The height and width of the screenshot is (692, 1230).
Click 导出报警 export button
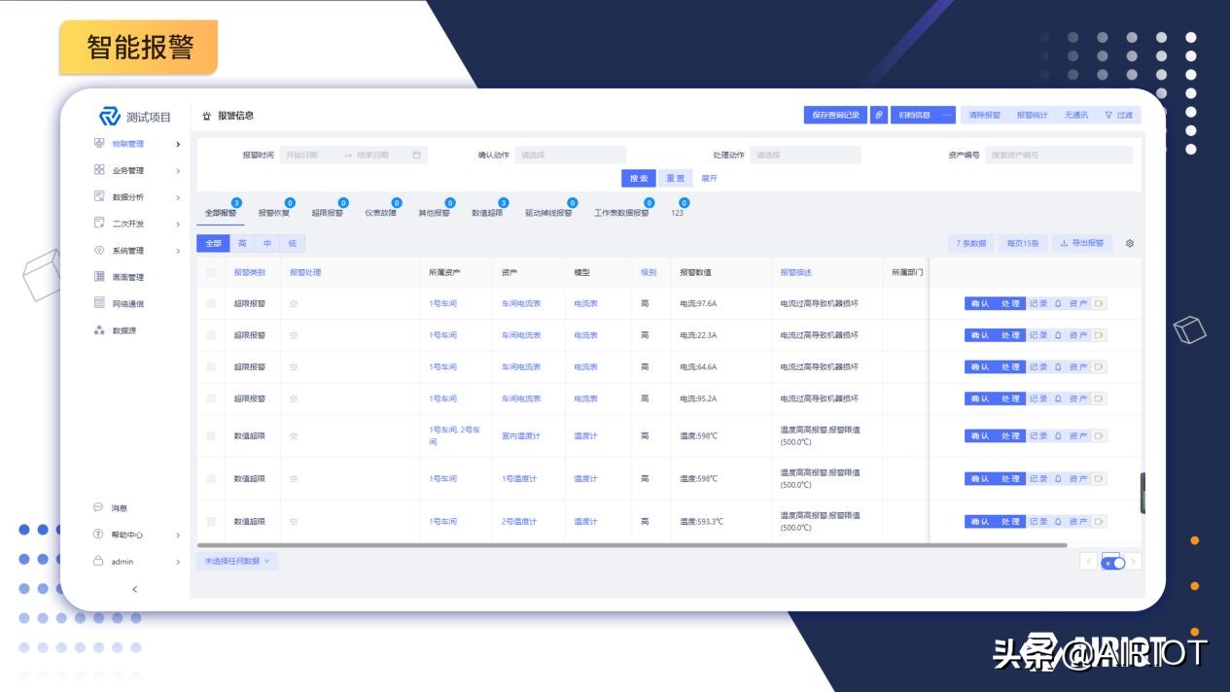1082,243
